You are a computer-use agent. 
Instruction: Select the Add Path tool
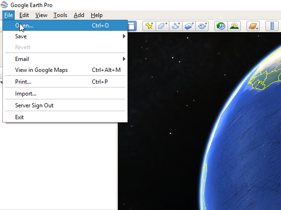coord(176,26)
